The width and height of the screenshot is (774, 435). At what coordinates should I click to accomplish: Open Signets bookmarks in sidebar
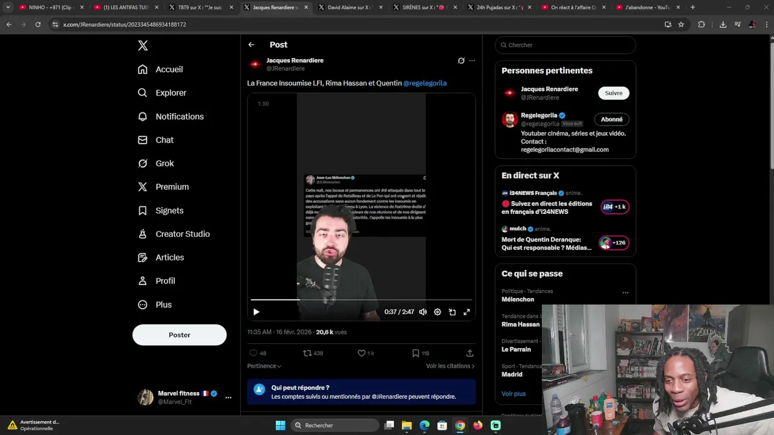(161, 211)
